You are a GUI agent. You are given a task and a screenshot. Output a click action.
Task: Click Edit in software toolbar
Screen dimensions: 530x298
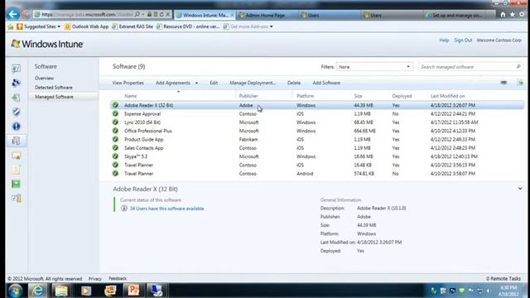(x=214, y=83)
